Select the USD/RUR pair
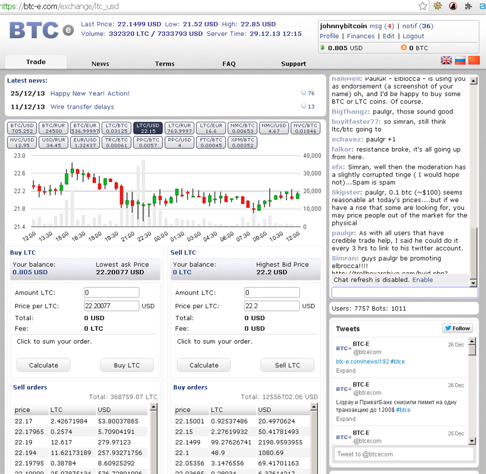 54,143
